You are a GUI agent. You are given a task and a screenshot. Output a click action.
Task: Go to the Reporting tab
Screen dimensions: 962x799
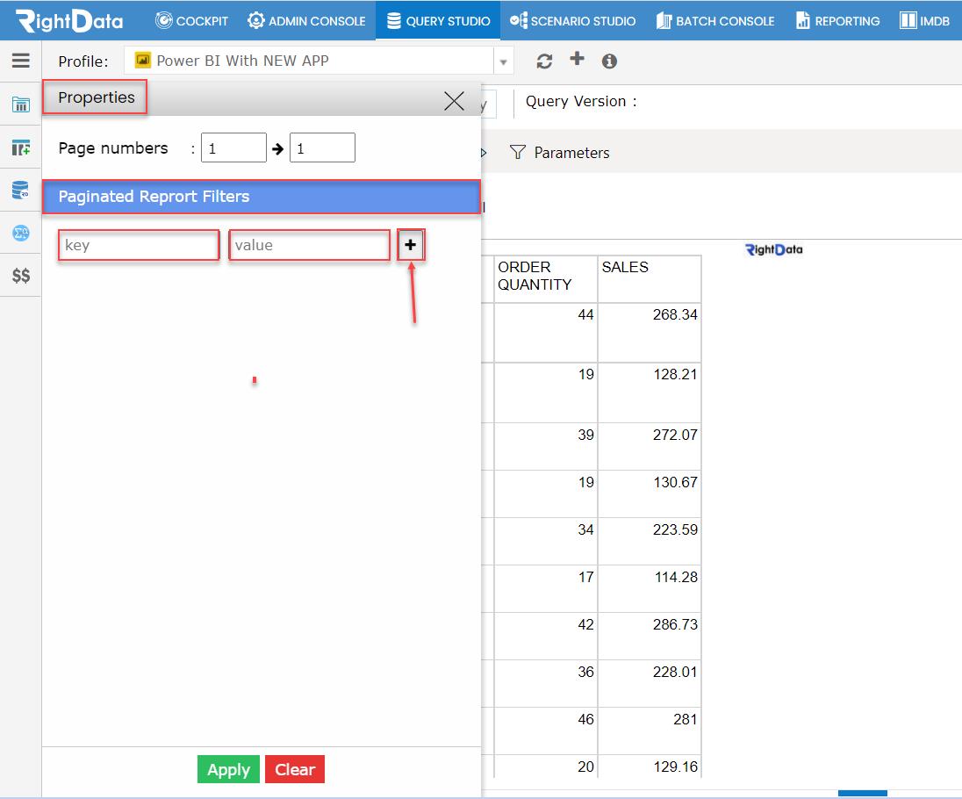(x=837, y=21)
